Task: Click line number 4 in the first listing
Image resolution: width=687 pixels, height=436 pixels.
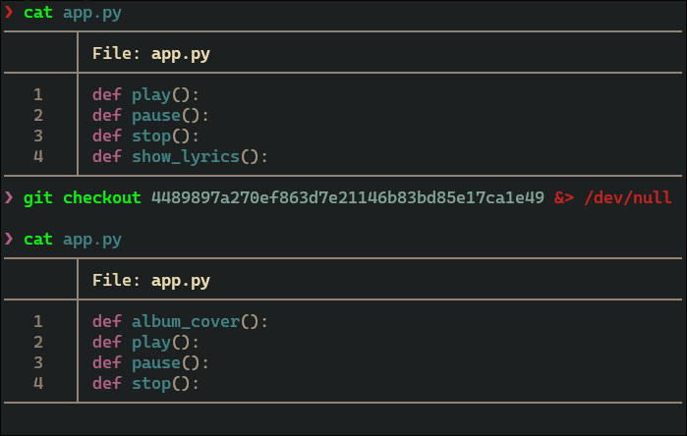Action: [38, 157]
